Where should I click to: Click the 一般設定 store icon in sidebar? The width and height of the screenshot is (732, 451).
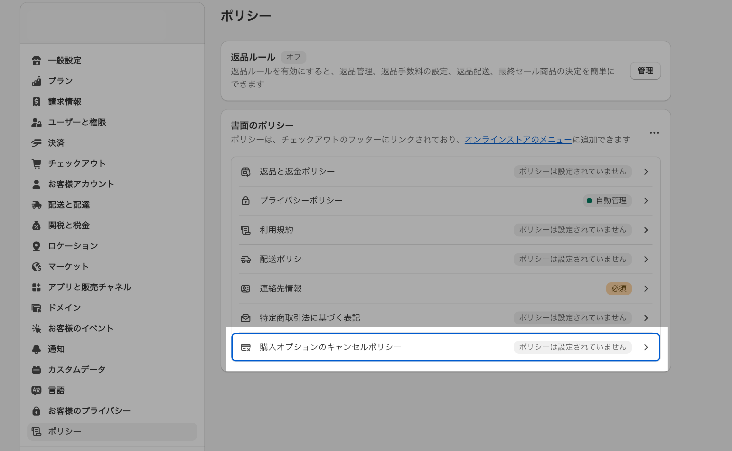(36, 61)
